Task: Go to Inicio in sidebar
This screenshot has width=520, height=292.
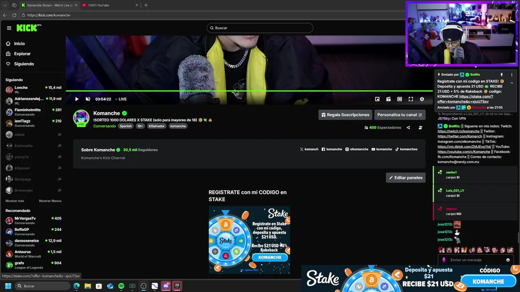Action: (19, 43)
